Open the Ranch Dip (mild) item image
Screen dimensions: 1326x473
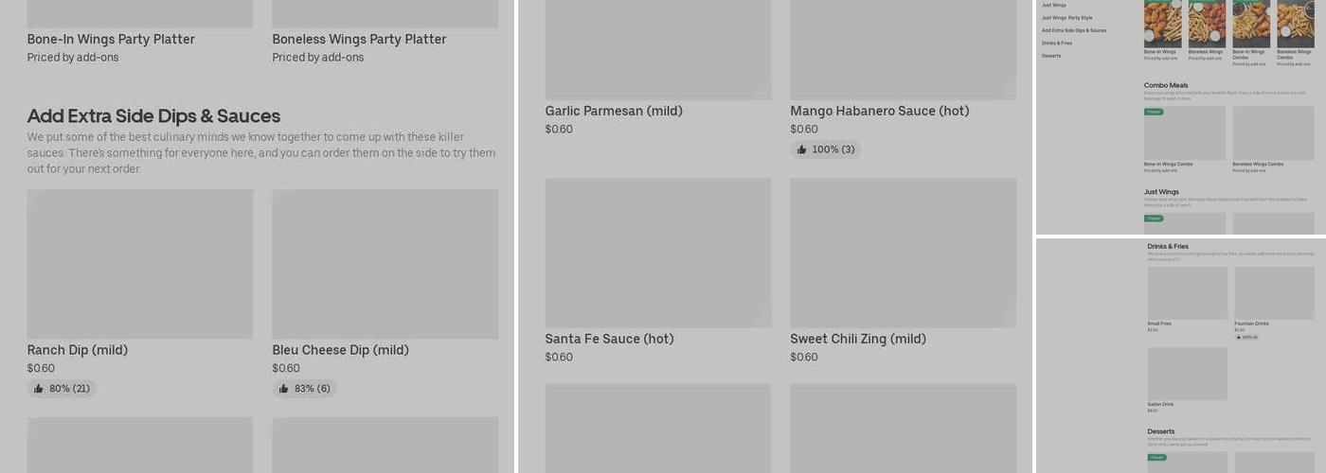click(x=140, y=264)
